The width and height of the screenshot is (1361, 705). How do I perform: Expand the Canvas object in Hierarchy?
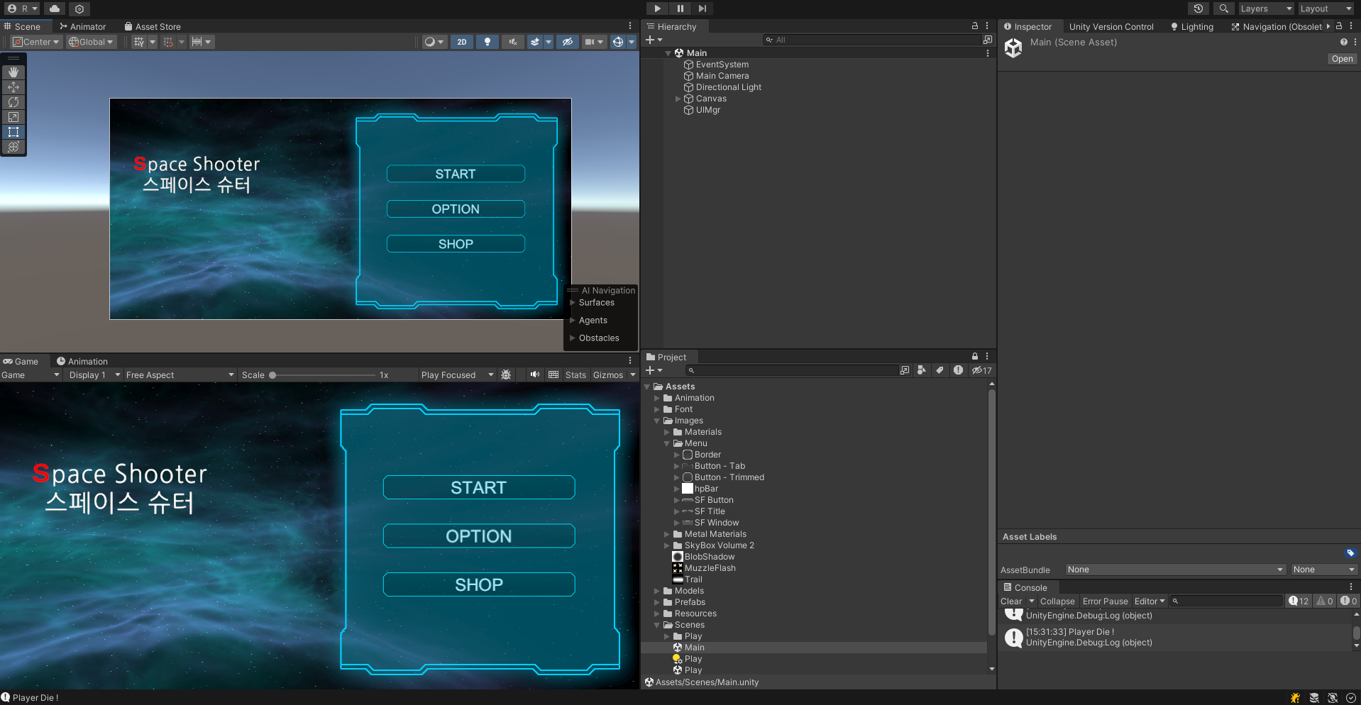coord(678,99)
